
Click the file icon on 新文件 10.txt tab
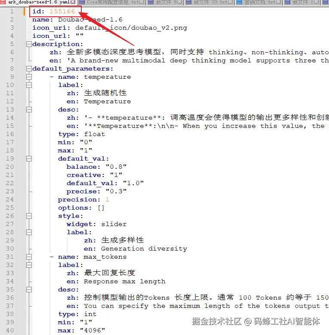pyautogui.click(x=188, y=2)
